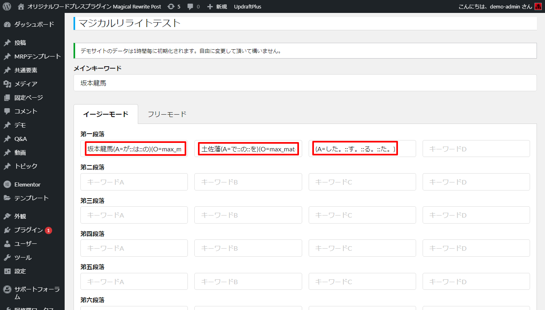
Task: Click the demo-admin avatar image
Action: pyautogui.click(x=538, y=6)
